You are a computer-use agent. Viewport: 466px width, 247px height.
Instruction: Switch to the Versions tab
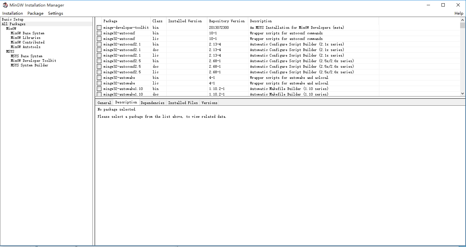pyautogui.click(x=209, y=102)
